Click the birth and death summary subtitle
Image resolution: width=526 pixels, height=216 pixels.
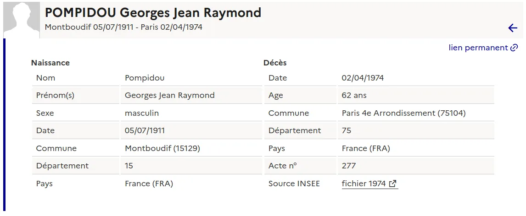[x=123, y=27]
